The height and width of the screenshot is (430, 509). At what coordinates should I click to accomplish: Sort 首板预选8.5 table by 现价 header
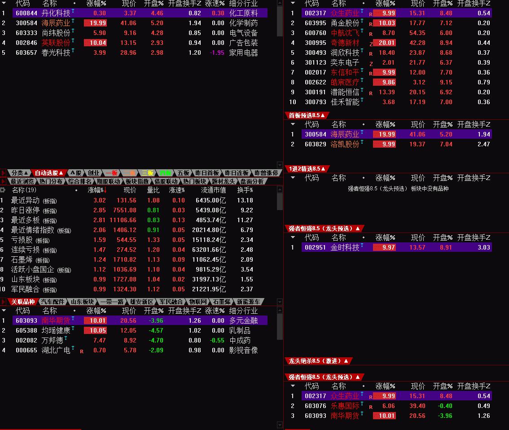(418, 124)
